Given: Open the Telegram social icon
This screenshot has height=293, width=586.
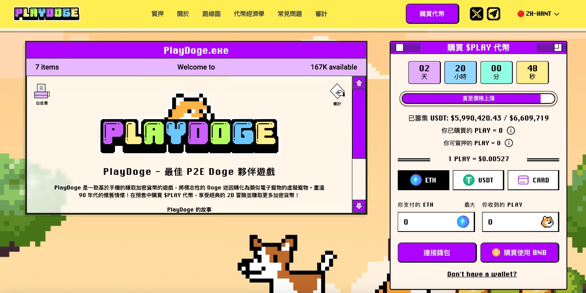Looking at the screenshot, I should click(x=494, y=14).
